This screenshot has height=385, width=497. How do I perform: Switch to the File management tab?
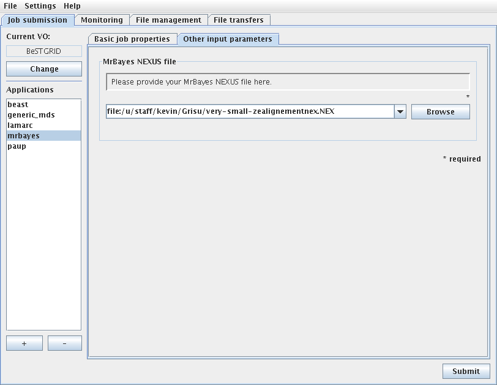coord(168,20)
